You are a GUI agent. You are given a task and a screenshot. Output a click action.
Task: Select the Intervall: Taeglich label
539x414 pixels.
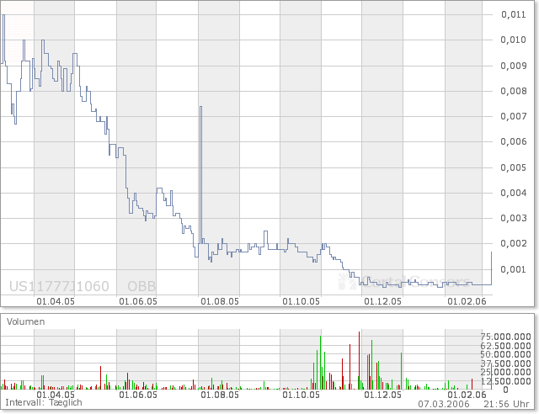tap(41, 404)
